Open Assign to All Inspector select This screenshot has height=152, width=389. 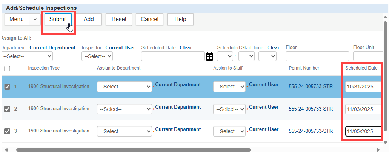tap(97, 56)
